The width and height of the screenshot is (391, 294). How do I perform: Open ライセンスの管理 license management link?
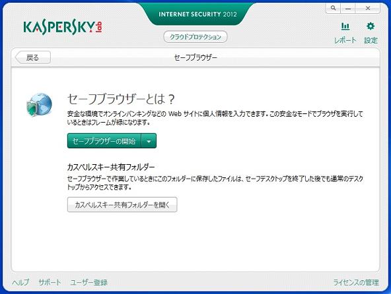pos(356,282)
